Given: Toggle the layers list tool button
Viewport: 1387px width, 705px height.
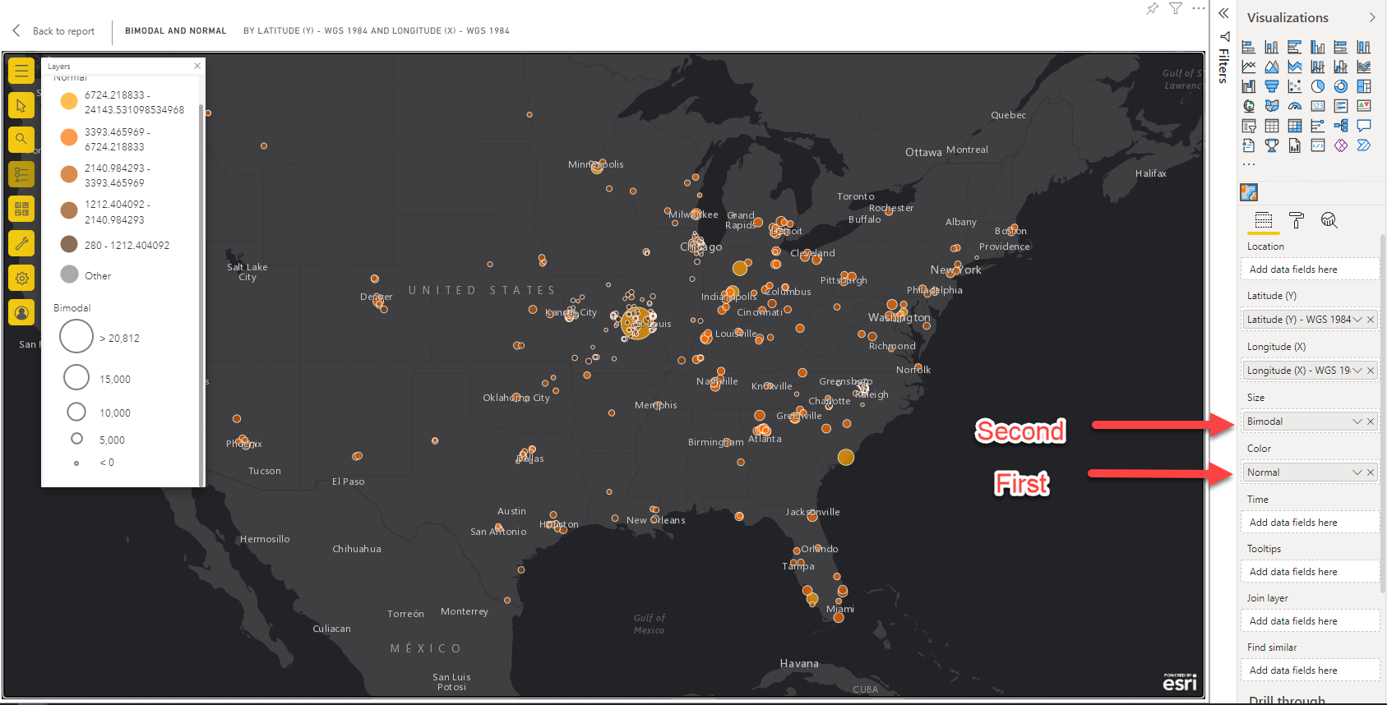Looking at the screenshot, I should click(21, 174).
